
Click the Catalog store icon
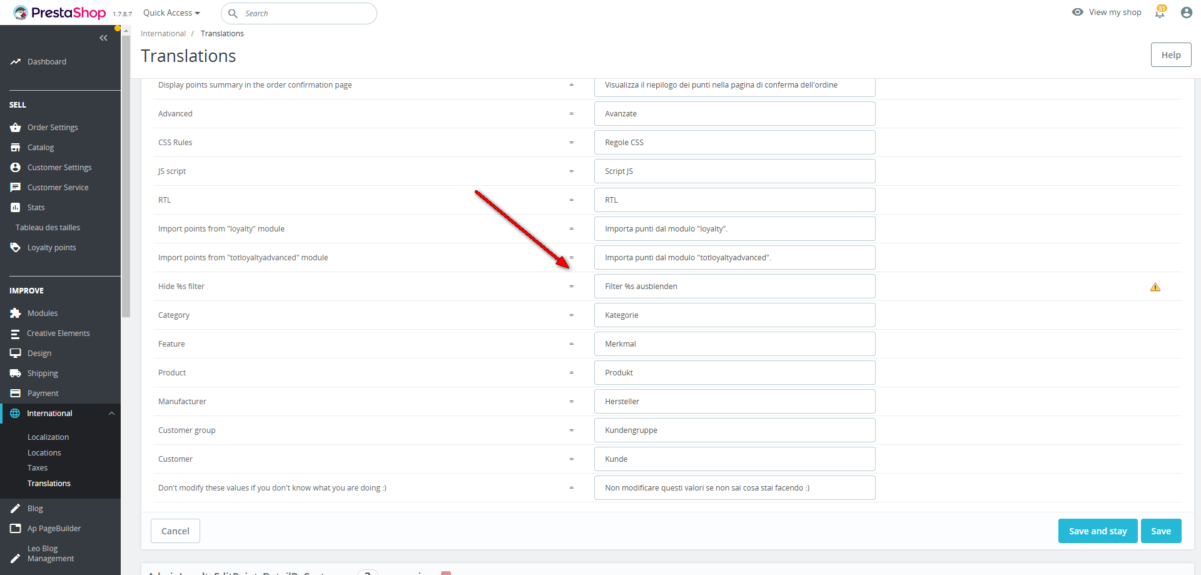[x=16, y=148]
